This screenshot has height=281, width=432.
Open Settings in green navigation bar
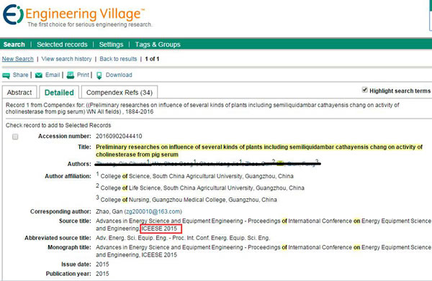click(111, 45)
